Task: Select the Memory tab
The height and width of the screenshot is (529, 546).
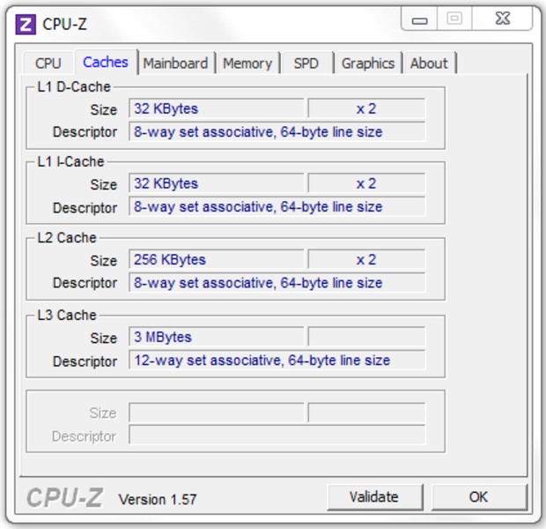Action: [x=247, y=63]
